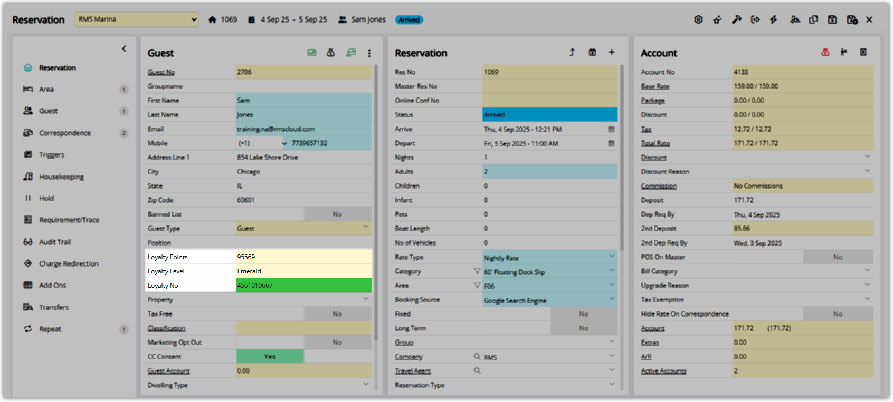
Task: Toggle the Fixed reservation switch
Action: (584, 314)
